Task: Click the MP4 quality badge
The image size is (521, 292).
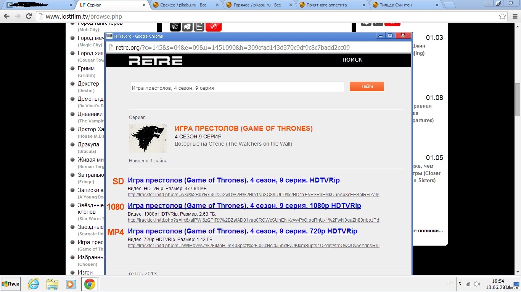Action: 116,232
